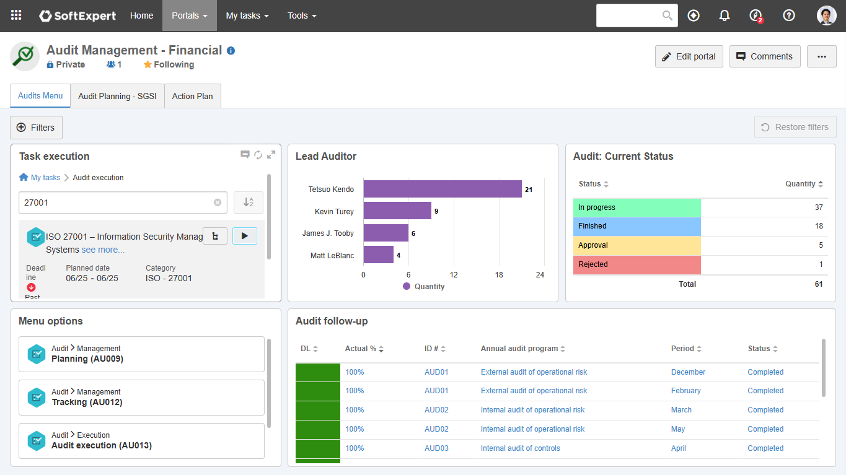The height and width of the screenshot is (475, 846).
Task: Switch to the Audit Planning - SGSI tab
Action: [117, 96]
